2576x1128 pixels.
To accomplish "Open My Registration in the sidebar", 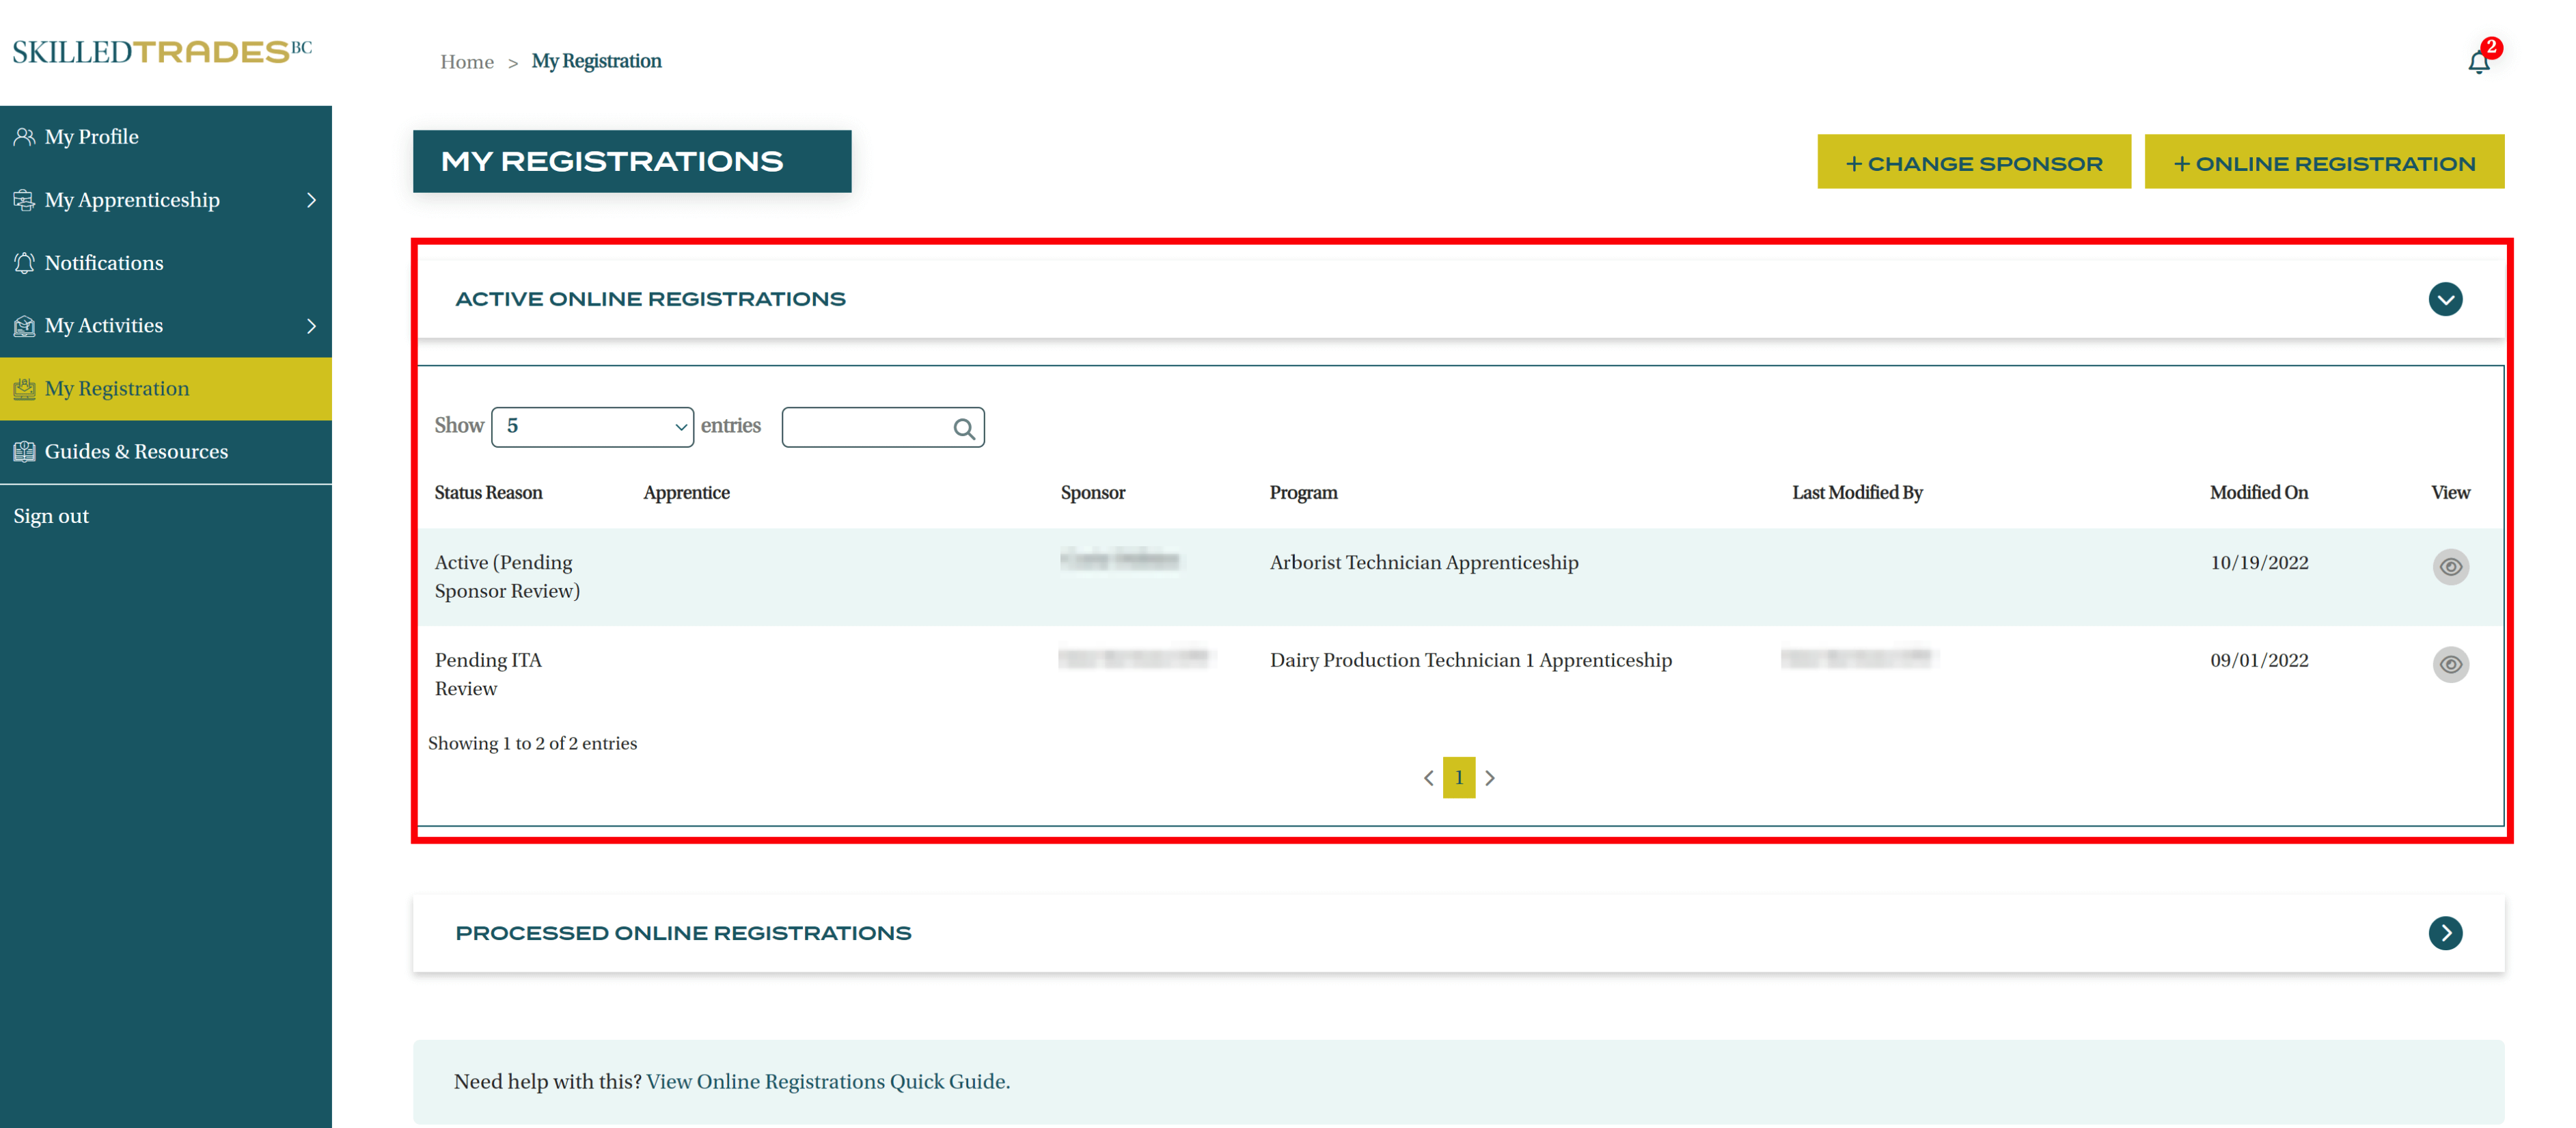I will [116, 388].
